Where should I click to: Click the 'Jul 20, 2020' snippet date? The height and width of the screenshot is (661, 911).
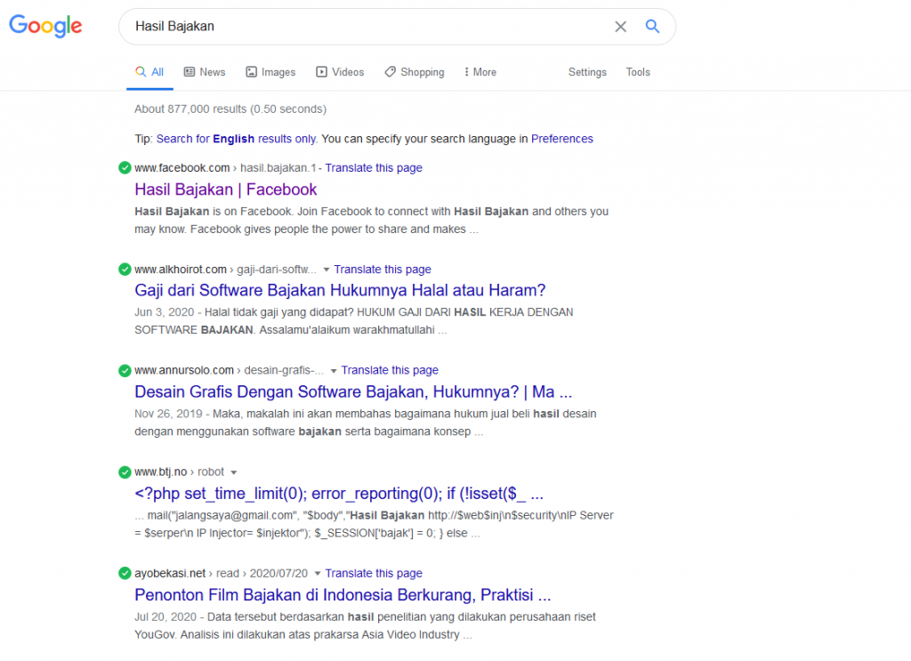pyautogui.click(x=165, y=617)
